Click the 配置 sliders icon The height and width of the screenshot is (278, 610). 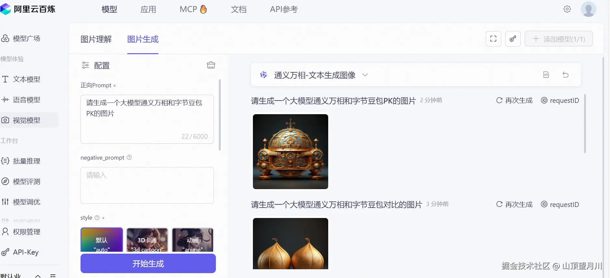click(85, 65)
